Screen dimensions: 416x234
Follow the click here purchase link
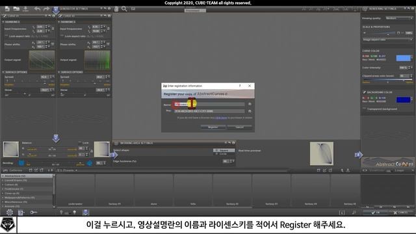click(x=221, y=118)
